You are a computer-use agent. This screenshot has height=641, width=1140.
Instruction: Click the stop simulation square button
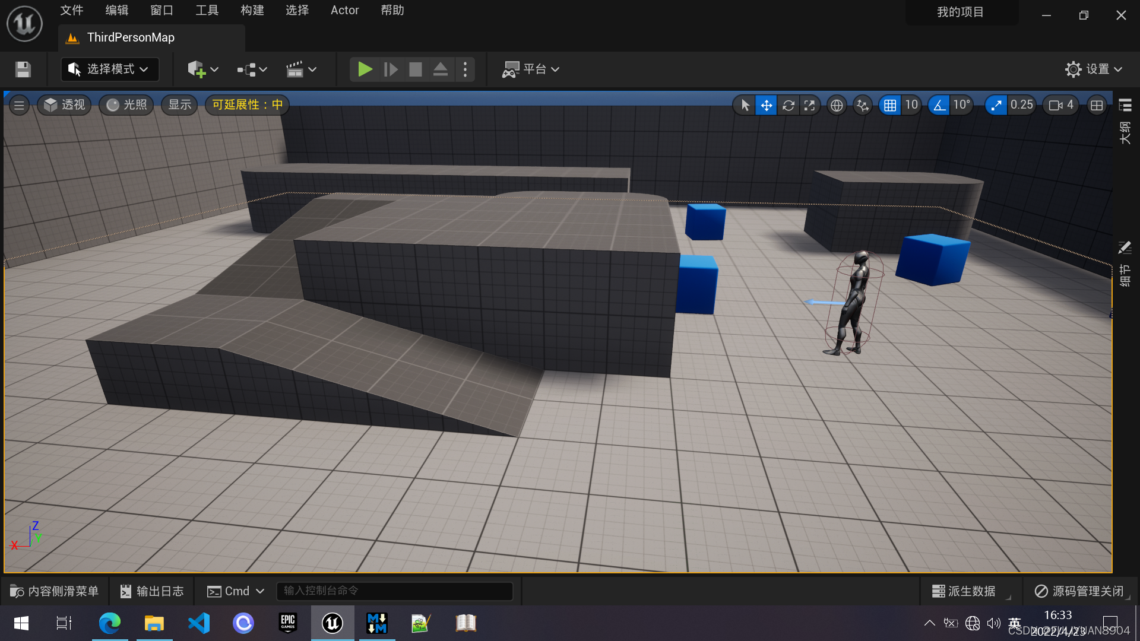tap(416, 69)
